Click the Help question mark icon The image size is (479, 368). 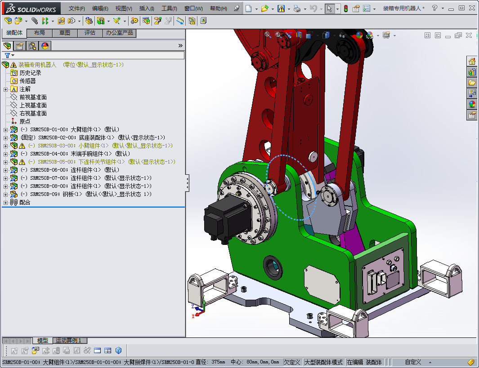coord(434,9)
